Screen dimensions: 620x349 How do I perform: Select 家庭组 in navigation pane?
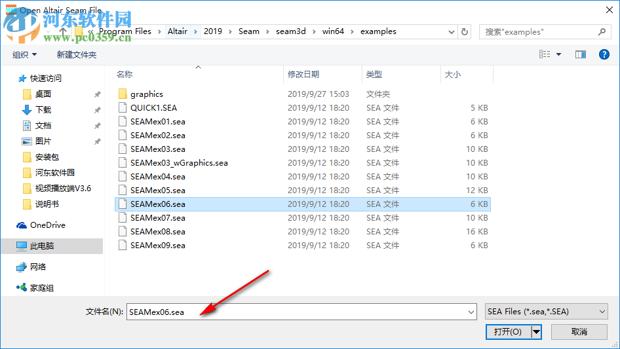[x=42, y=287]
